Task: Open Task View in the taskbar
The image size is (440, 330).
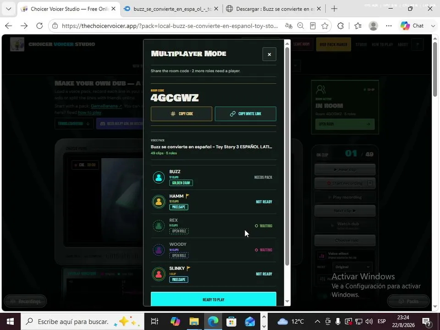Action: 154,322
